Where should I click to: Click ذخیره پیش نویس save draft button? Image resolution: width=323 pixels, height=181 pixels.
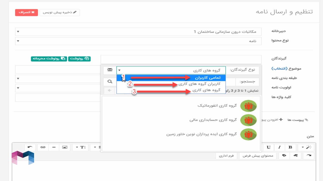click(x=60, y=12)
